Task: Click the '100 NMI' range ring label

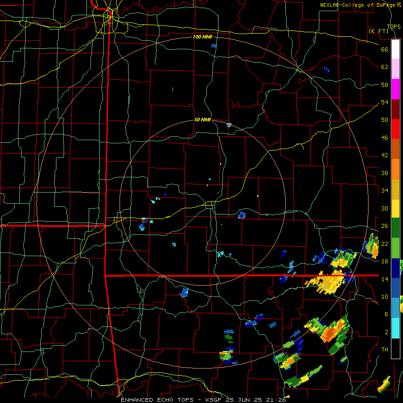Action: tap(202, 37)
